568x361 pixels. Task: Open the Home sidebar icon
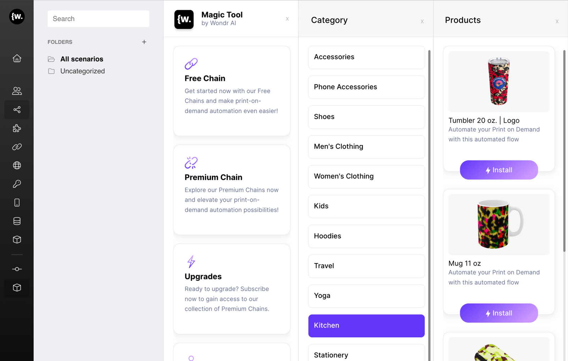17,58
